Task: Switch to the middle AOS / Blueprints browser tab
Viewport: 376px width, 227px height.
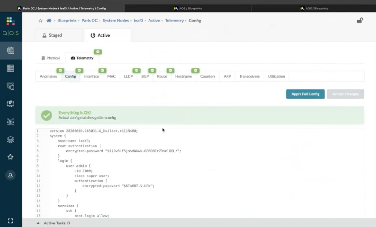Action: tap(188, 9)
